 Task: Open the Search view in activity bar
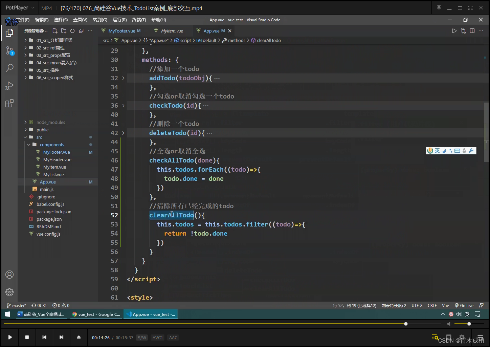point(9,68)
